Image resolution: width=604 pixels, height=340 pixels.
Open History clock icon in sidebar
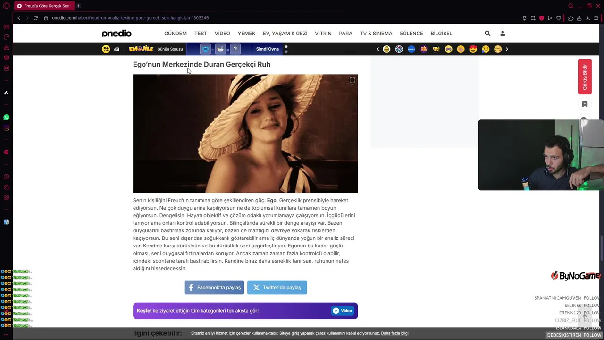coord(6,177)
